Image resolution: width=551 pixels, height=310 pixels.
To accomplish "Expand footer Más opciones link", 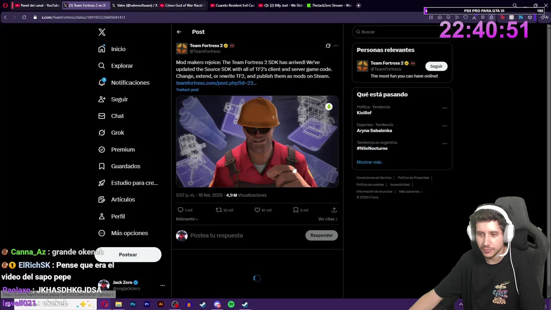I will pyautogui.click(x=410, y=192).
